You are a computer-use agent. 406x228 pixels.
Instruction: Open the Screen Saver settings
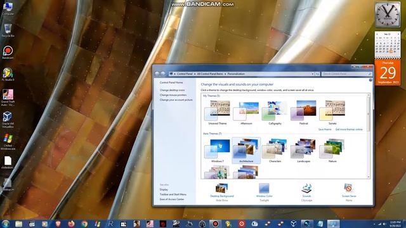point(349,193)
